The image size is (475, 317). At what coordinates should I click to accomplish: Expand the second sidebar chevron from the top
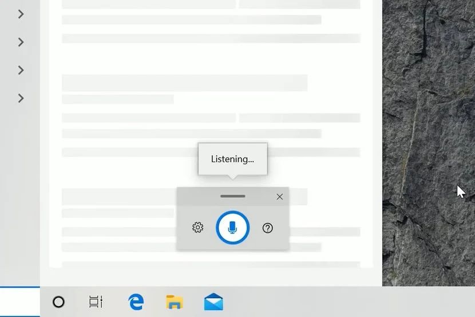click(x=21, y=42)
